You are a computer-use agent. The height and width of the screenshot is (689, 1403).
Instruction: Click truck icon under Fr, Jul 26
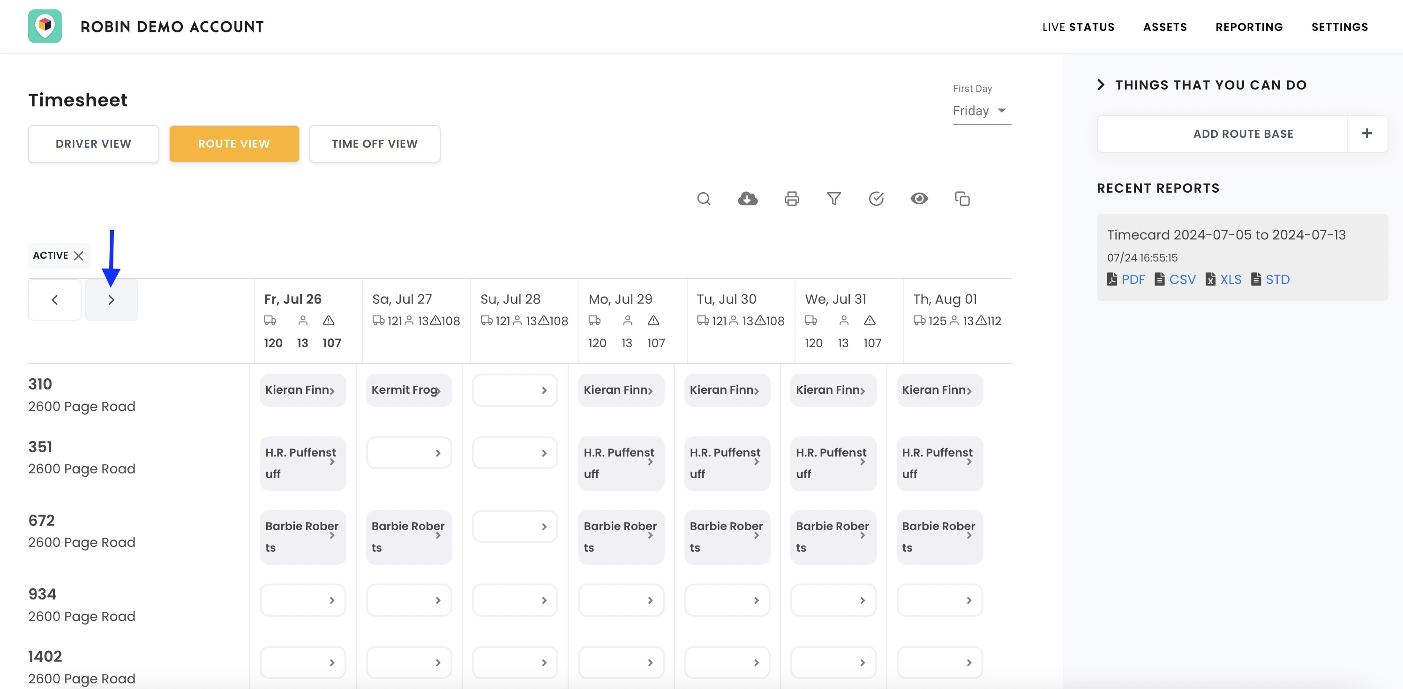click(x=270, y=320)
